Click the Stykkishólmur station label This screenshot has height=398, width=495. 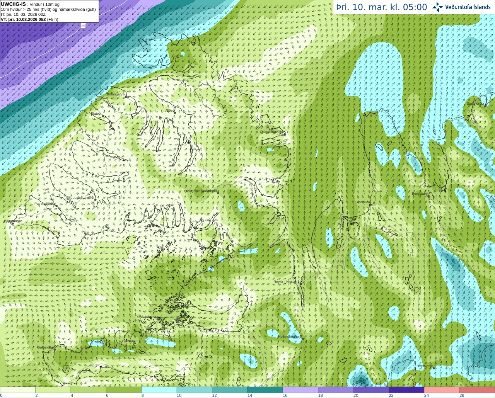[148, 316]
